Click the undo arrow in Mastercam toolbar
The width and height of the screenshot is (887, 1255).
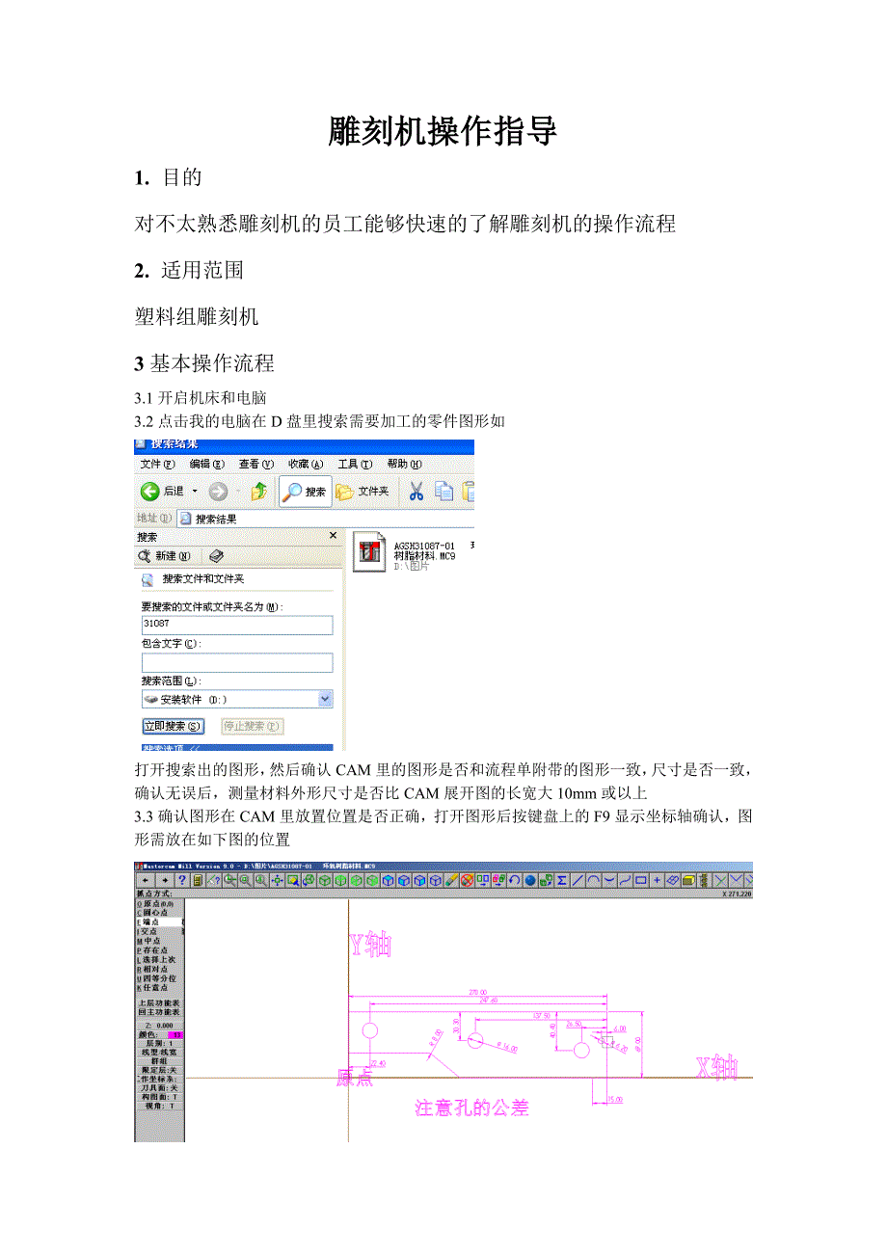pyautogui.click(x=515, y=880)
